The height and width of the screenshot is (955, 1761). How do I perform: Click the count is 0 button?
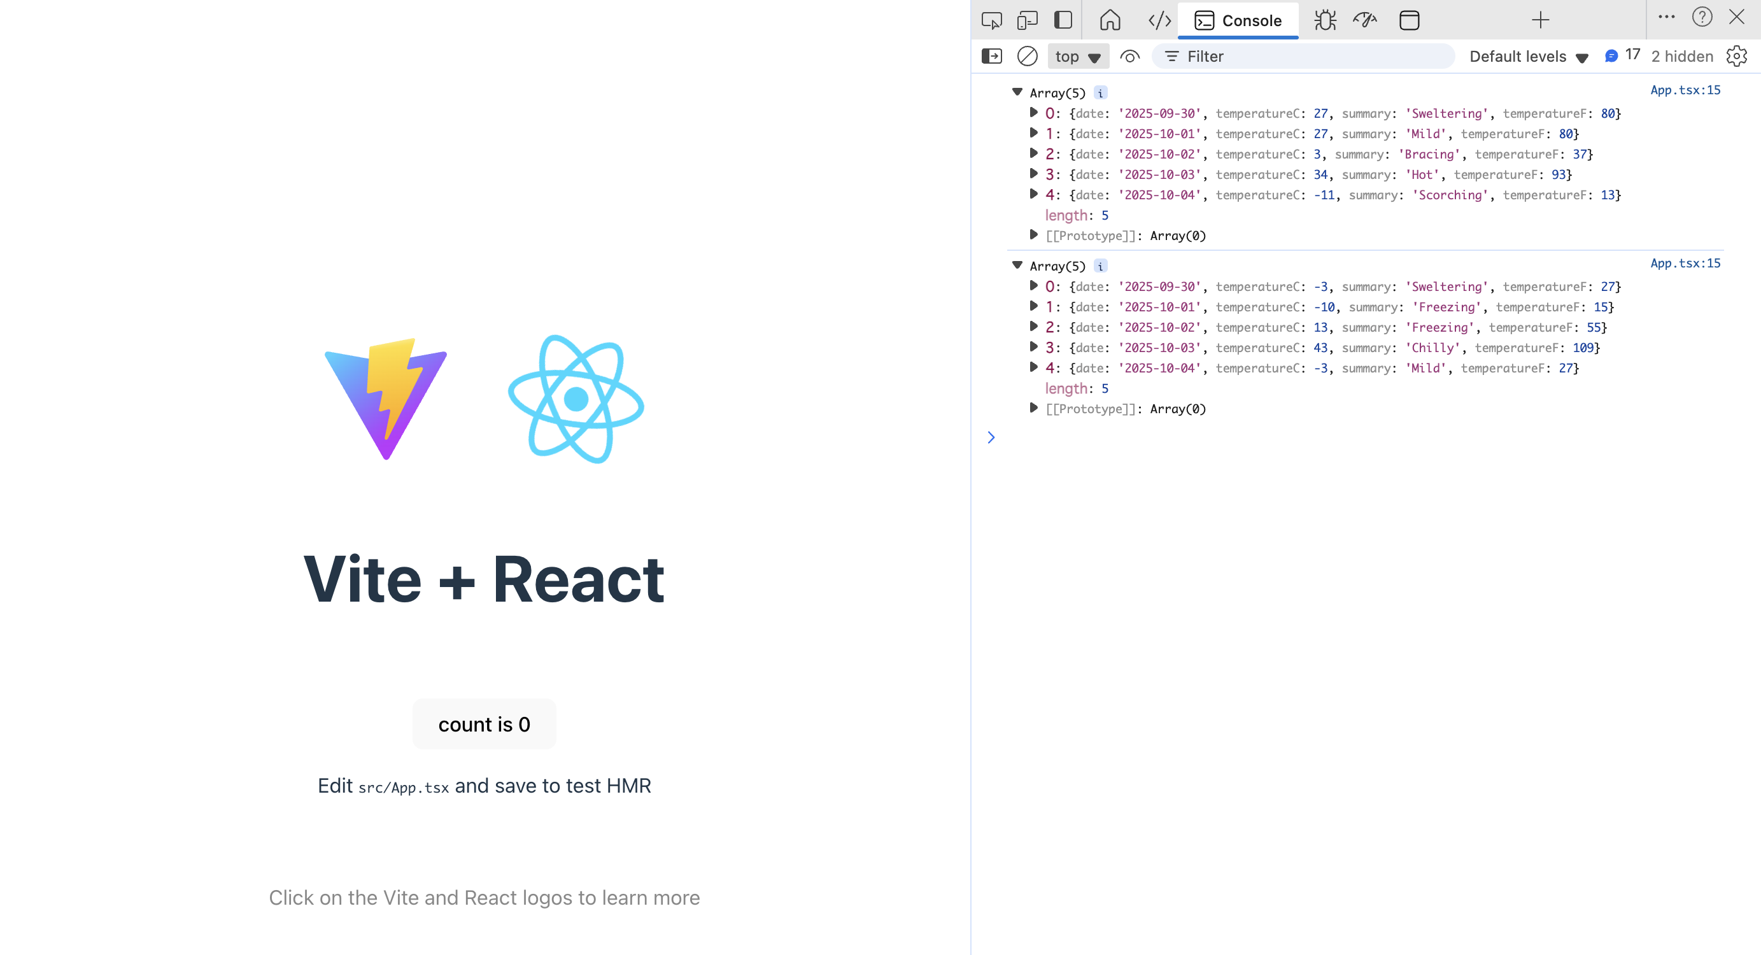click(484, 724)
